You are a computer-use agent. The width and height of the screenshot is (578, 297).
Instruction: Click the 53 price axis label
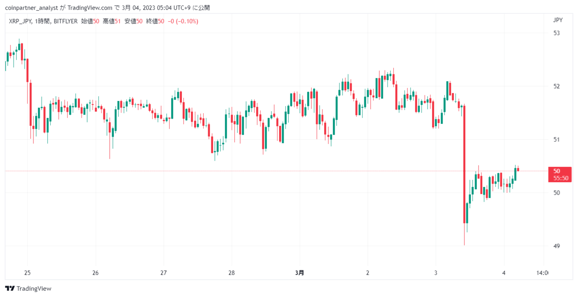(556, 33)
